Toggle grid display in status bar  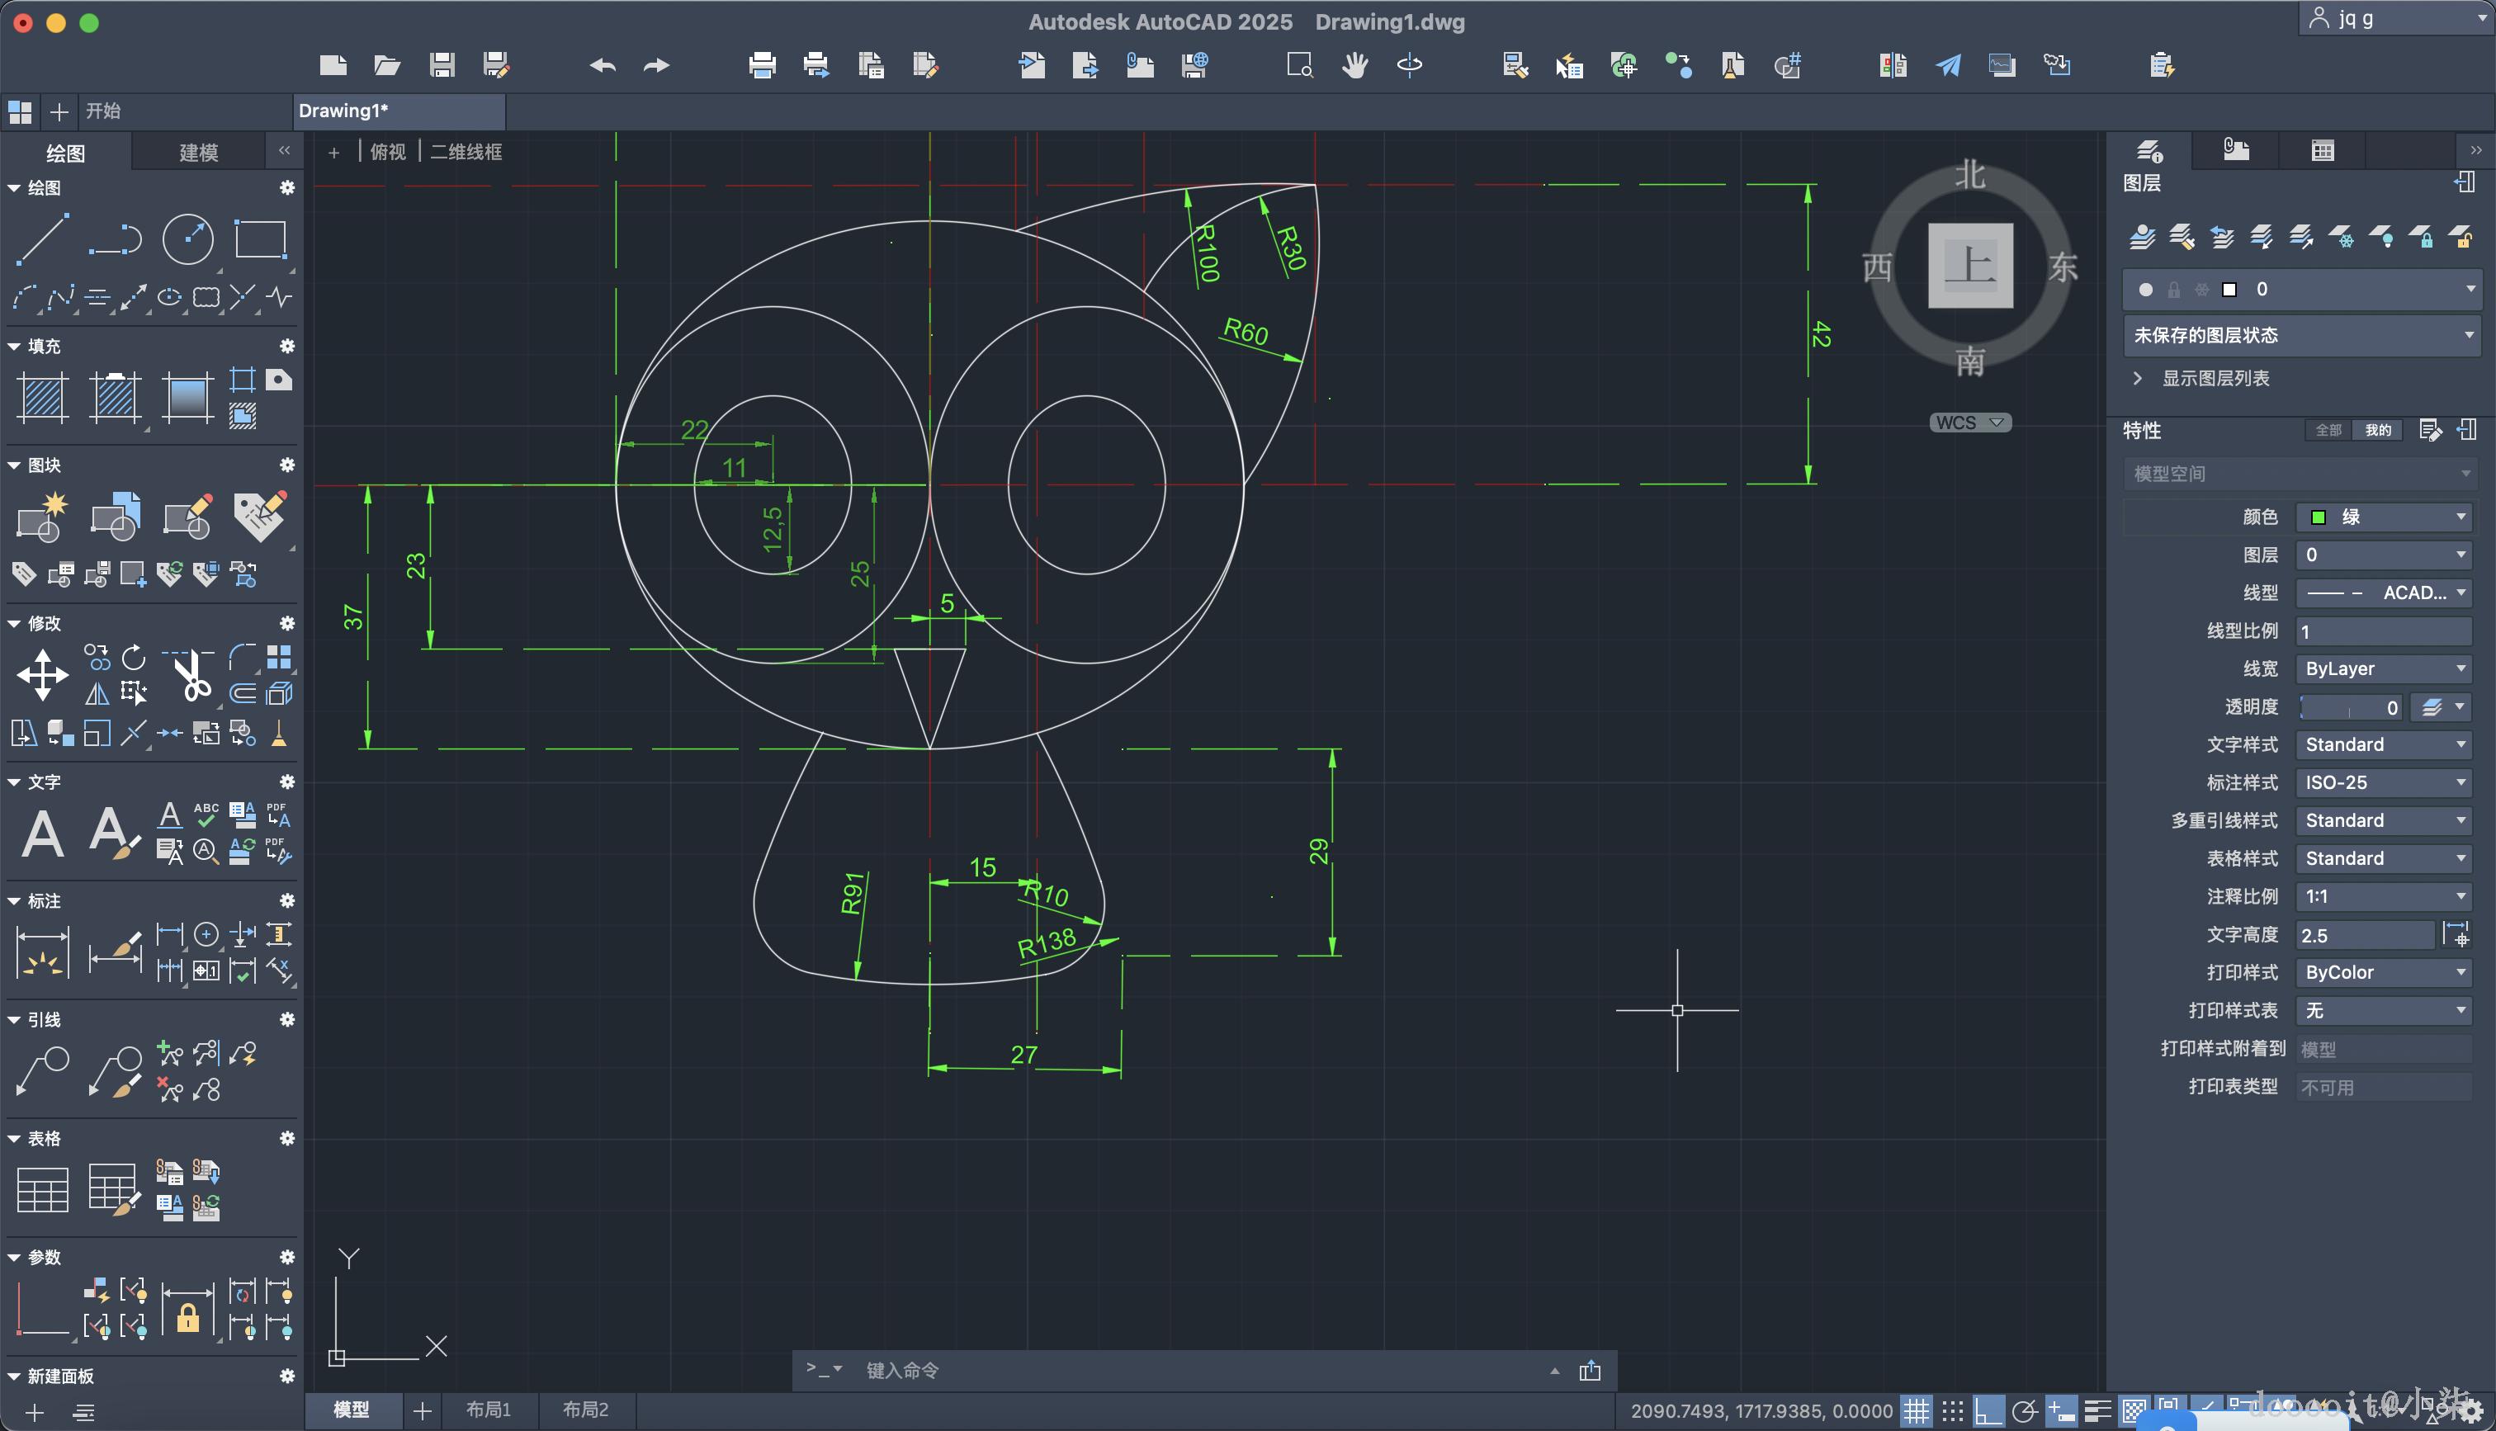pos(1917,1411)
